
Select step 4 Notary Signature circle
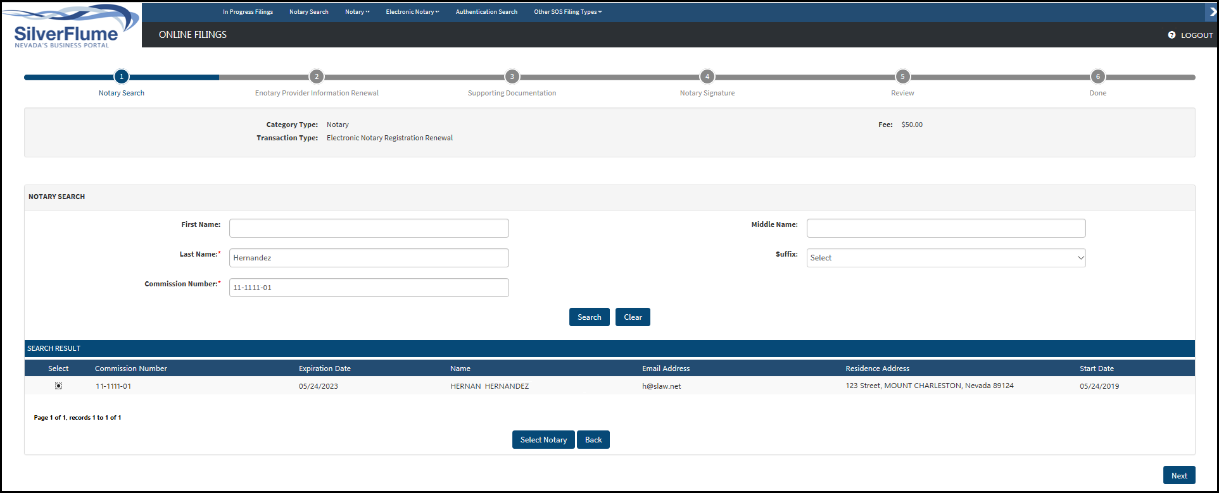707,76
